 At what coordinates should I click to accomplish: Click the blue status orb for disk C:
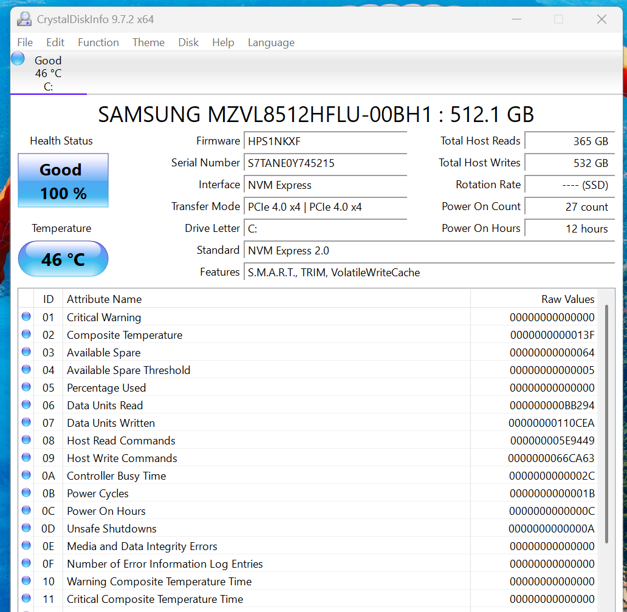tap(18, 59)
